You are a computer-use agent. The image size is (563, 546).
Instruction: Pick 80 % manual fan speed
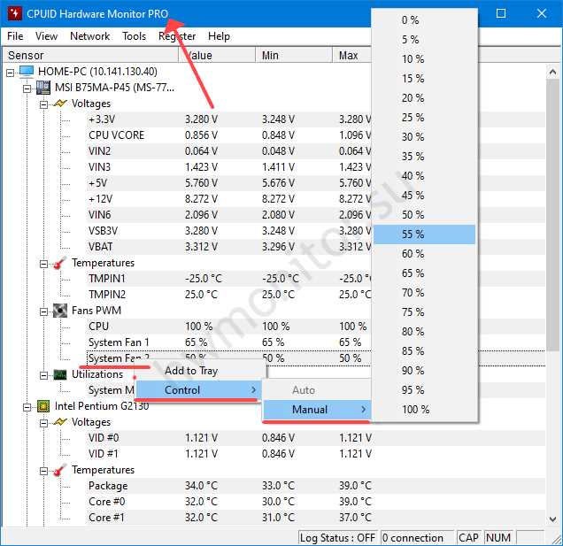tap(424, 332)
